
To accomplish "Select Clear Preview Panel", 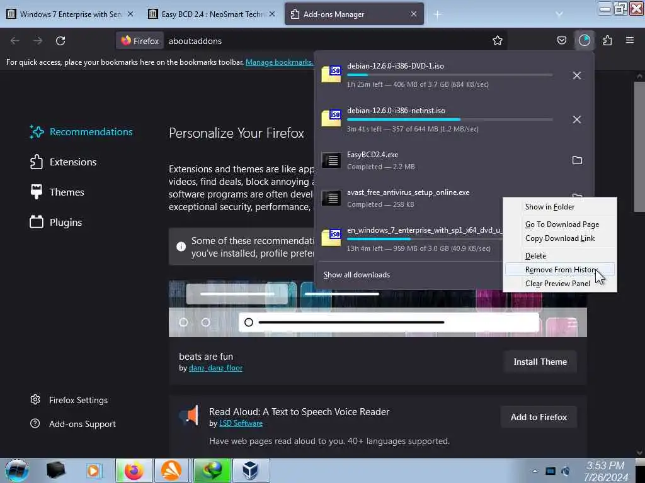I will pos(559,284).
